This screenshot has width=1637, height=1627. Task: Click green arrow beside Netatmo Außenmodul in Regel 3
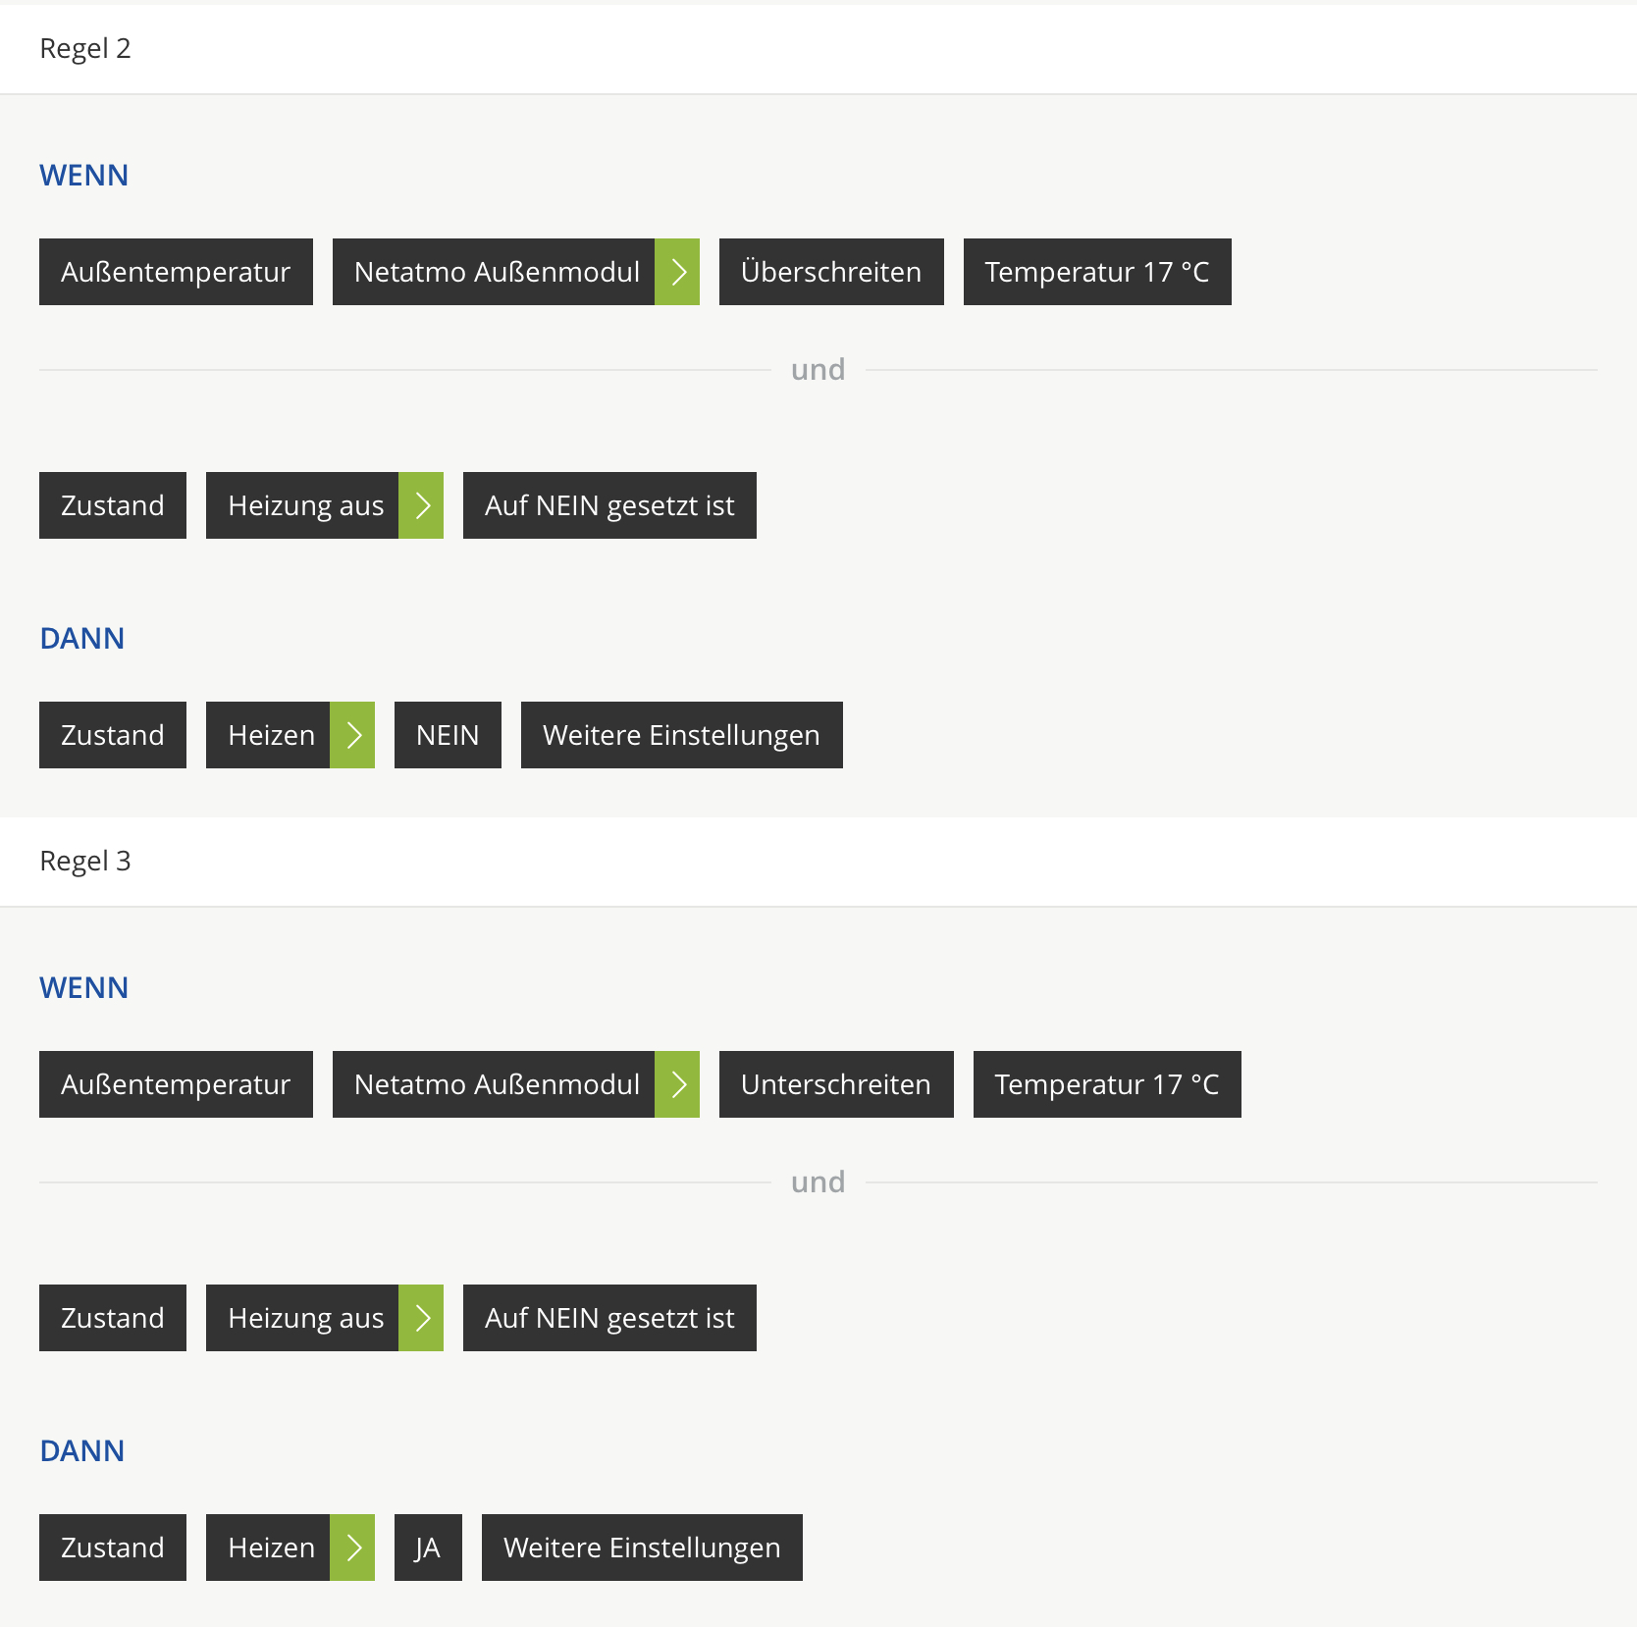pos(677,1084)
